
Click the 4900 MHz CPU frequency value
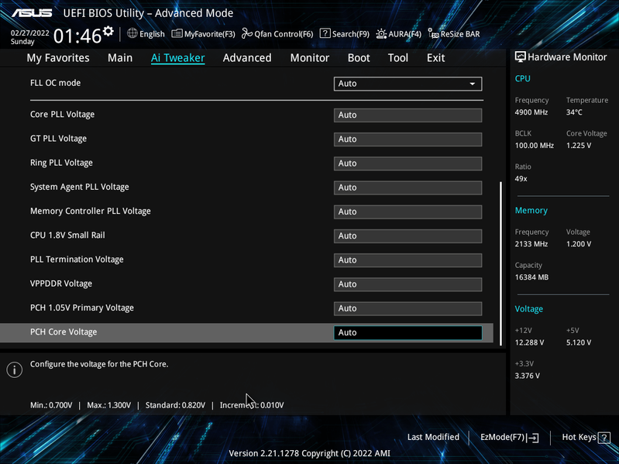[x=531, y=112]
